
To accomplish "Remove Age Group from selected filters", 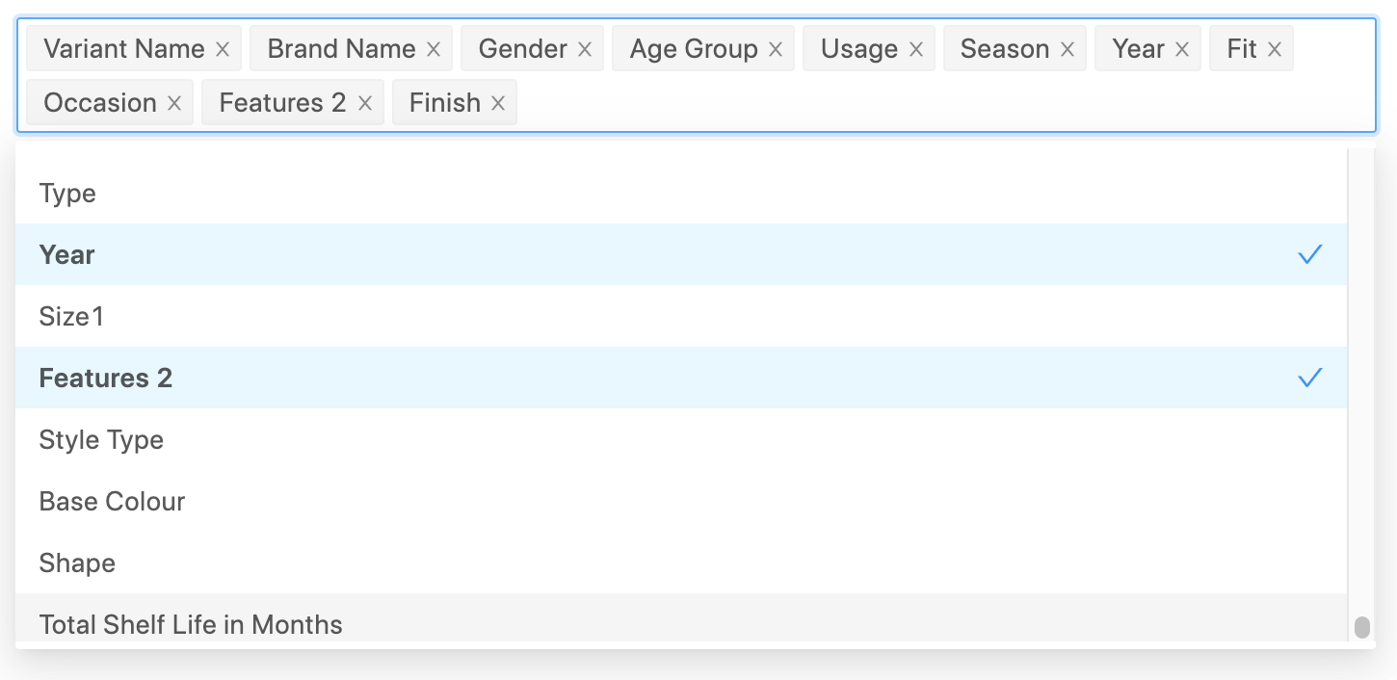I will click(775, 48).
